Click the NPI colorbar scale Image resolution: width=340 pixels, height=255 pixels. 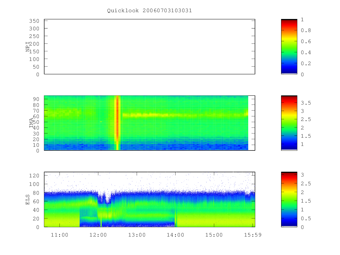(289, 47)
